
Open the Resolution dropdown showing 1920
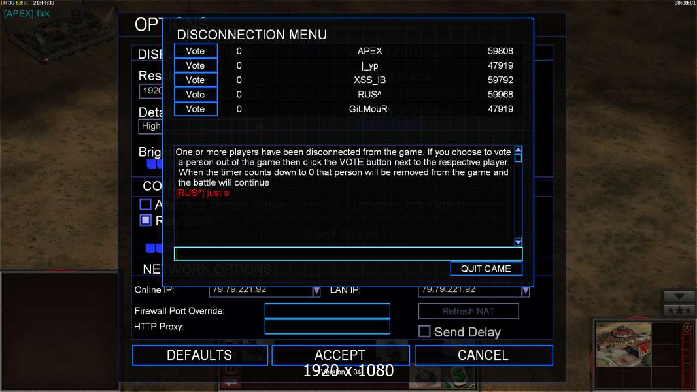(151, 91)
